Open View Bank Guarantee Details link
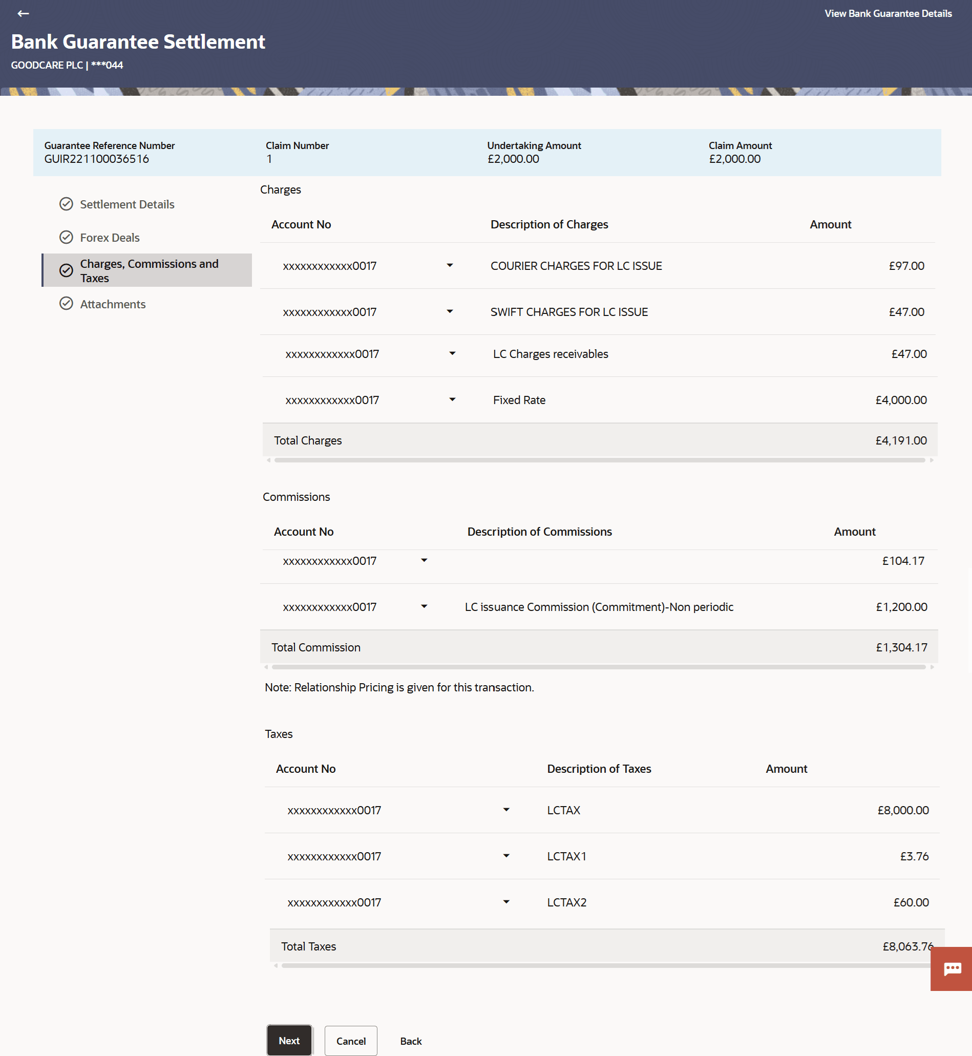Screen dimensions: 972x1056 pos(888,14)
